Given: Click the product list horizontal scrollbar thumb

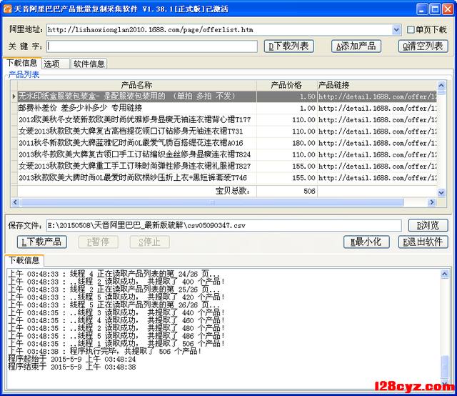Looking at the screenshot, I should click(212, 202).
